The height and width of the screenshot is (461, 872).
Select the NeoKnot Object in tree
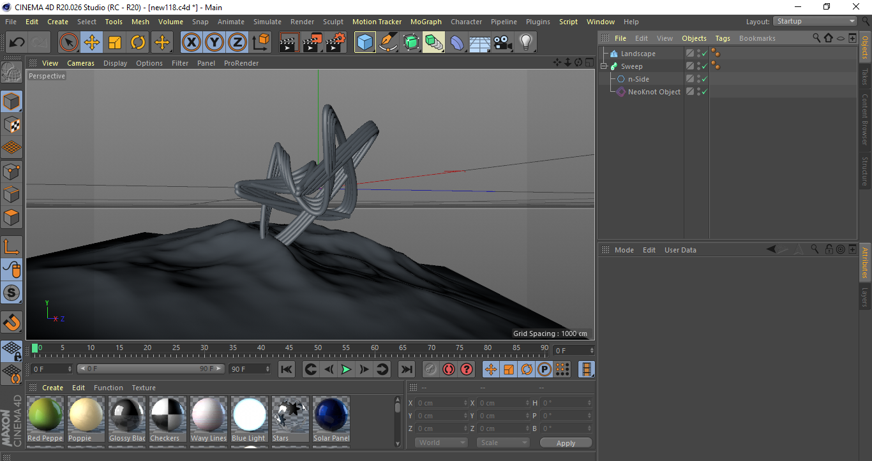click(654, 92)
